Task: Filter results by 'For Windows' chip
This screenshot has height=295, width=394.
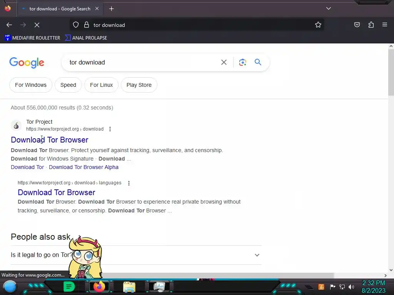Action: coord(31,85)
